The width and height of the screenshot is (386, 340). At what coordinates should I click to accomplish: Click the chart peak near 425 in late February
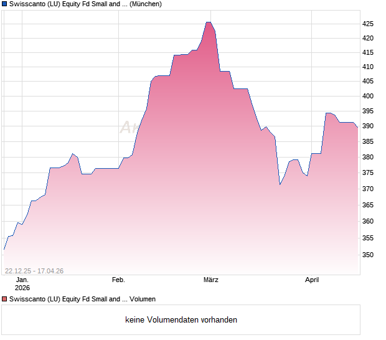point(209,22)
